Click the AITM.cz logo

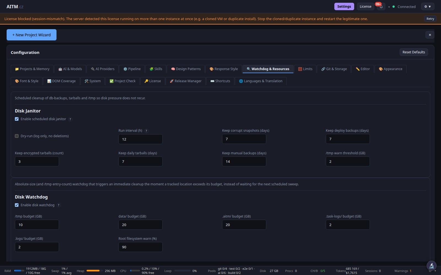(x=15, y=7)
